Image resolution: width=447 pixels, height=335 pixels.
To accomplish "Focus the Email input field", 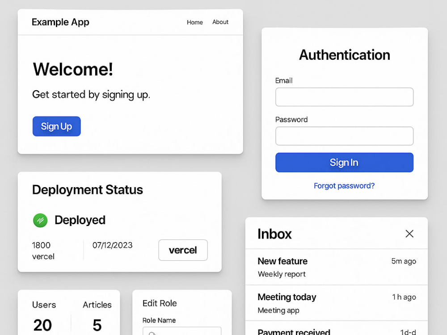I will 344,97.
